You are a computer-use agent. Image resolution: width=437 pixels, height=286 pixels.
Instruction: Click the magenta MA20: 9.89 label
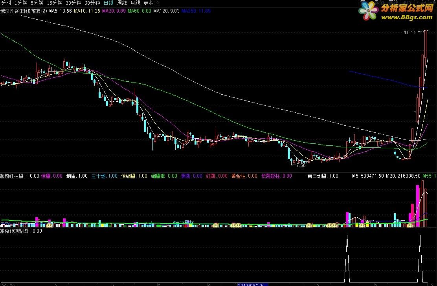point(114,11)
